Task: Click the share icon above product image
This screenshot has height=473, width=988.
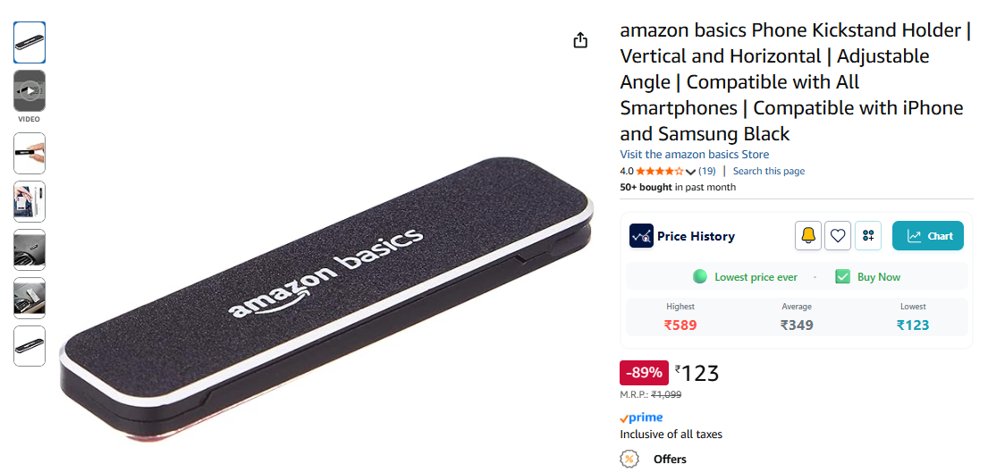Action: click(580, 40)
